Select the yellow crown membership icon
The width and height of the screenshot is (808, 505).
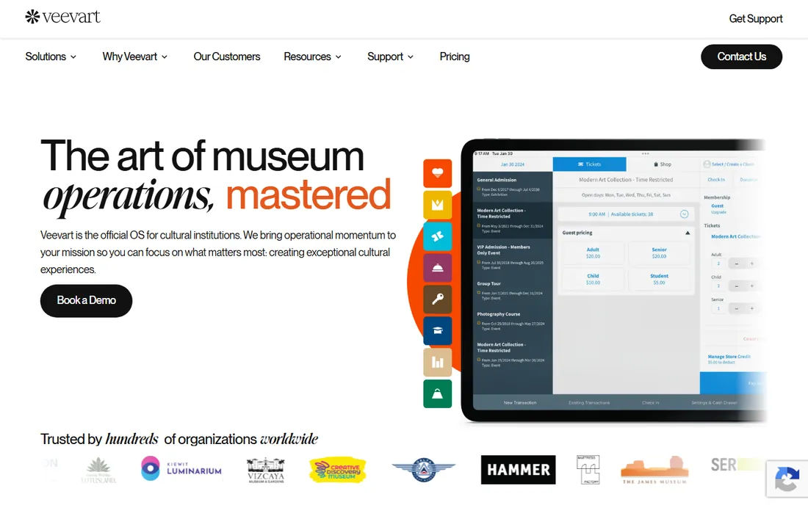(x=438, y=205)
